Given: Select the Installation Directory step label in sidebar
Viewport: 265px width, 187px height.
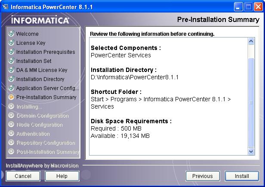Looking at the screenshot, I should [40, 79].
